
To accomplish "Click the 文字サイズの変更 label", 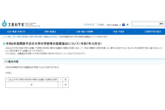I will [112, 25].
